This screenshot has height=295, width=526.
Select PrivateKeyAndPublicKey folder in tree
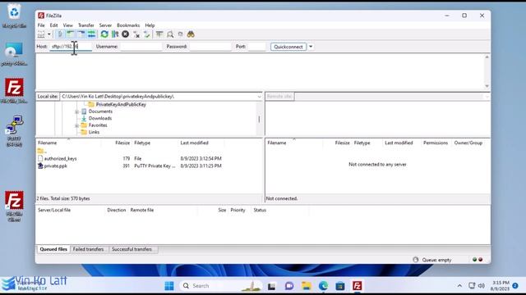point(121,104)
